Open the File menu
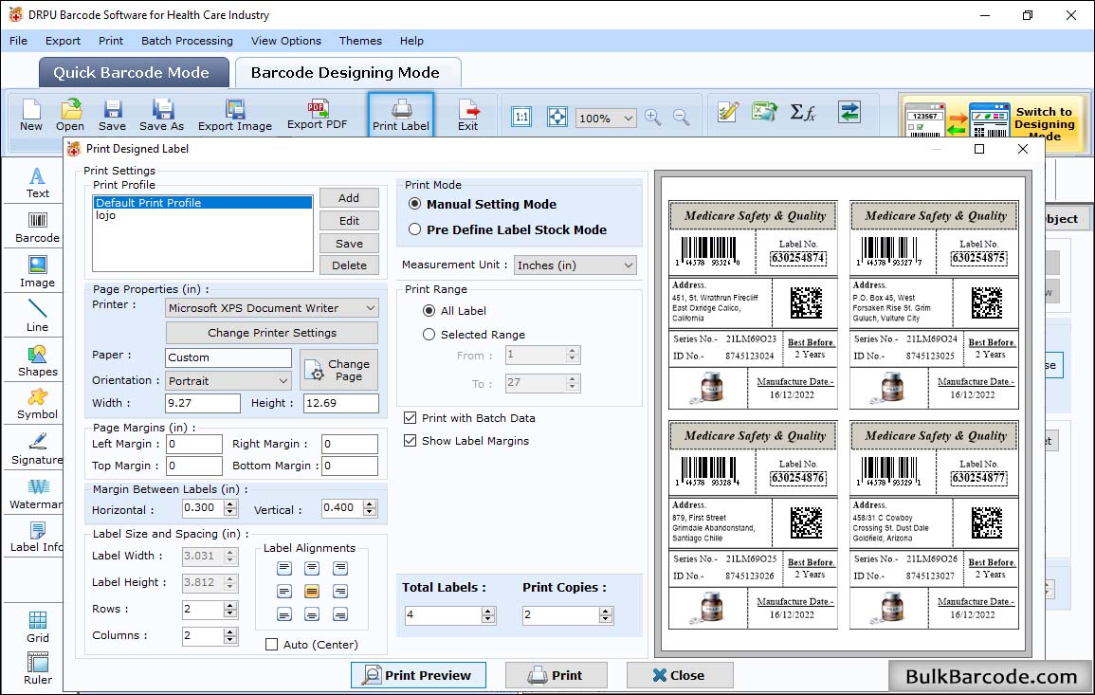1095x695 pixels. (x=18, y=41)
